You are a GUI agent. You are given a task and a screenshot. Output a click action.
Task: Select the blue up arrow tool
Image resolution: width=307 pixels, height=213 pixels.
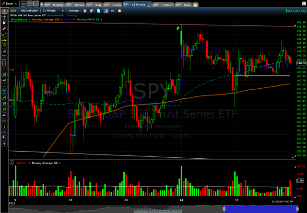4,144
